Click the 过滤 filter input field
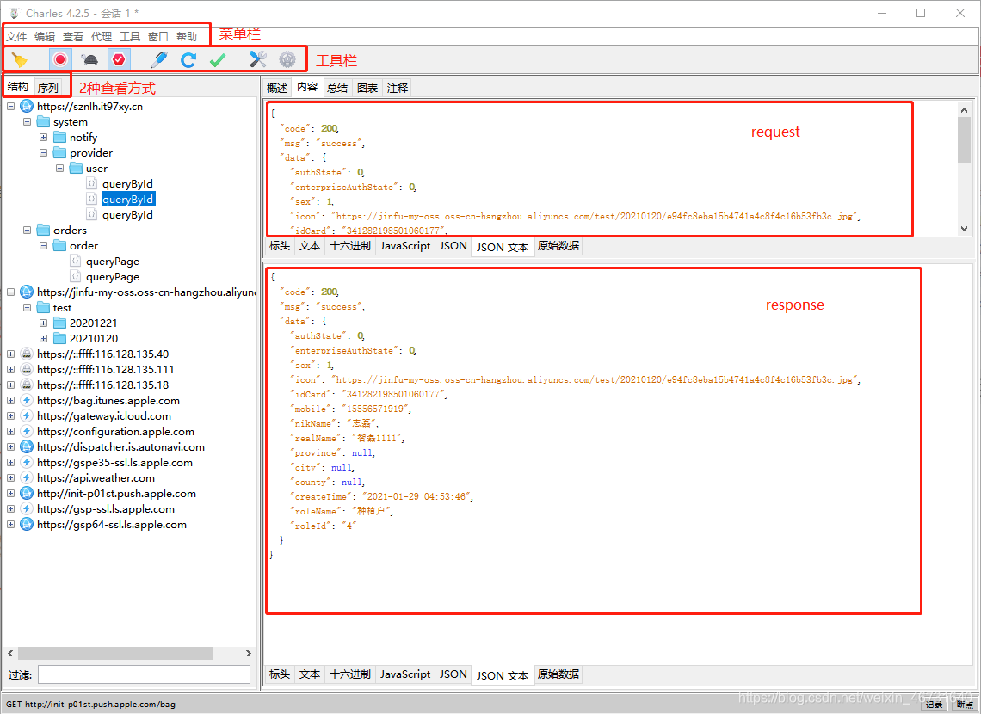Screen dimensions: 981x714 coord(144,674)
